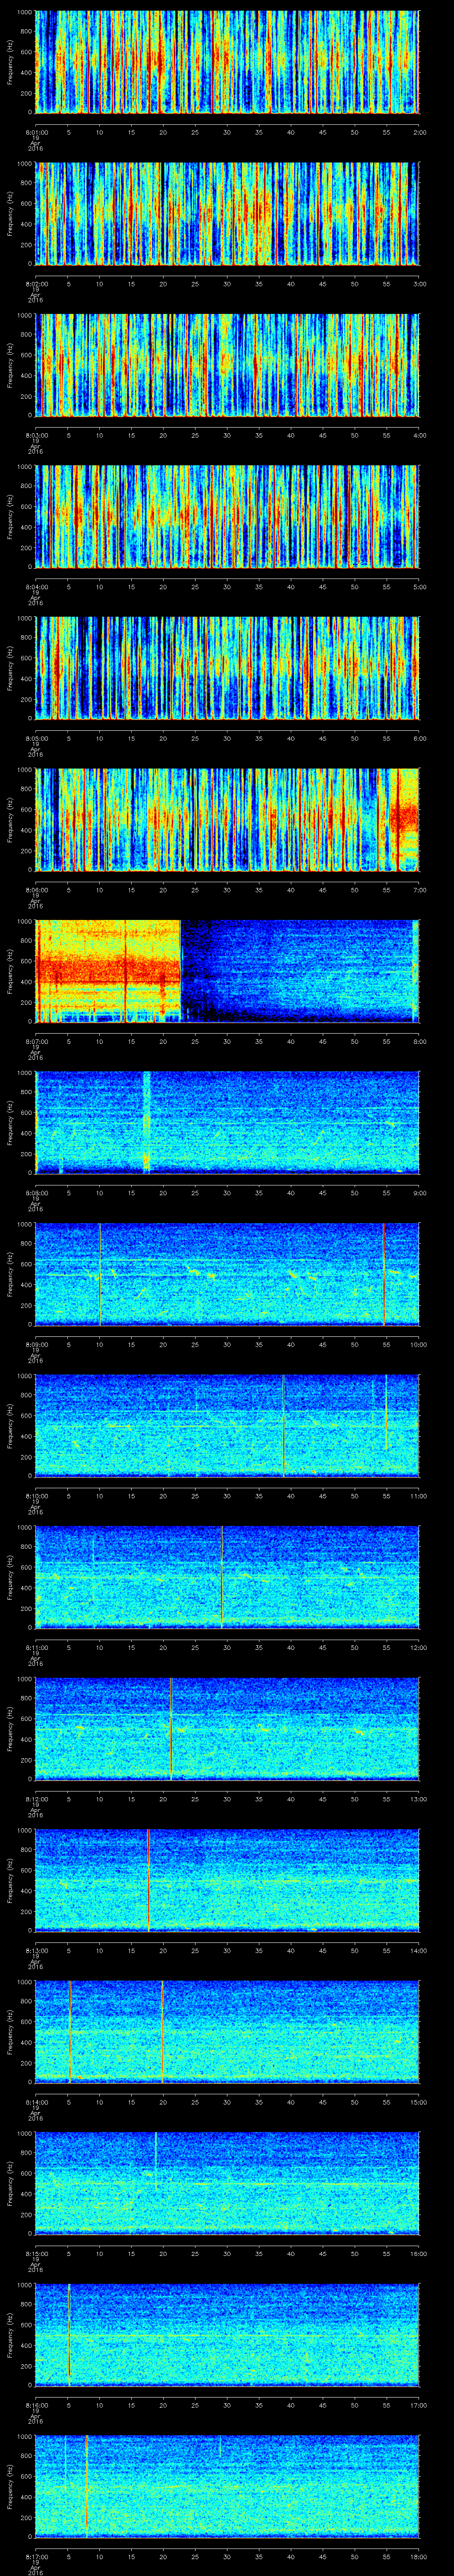
Task: Click the red transient line at 5 s in the 8:14:00 panel
Action: pyautogui.click(x=70, y=2032)
